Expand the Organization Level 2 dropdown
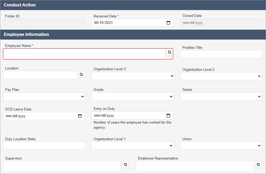Viewport: 266px width, 174px height. coord(221,76)
